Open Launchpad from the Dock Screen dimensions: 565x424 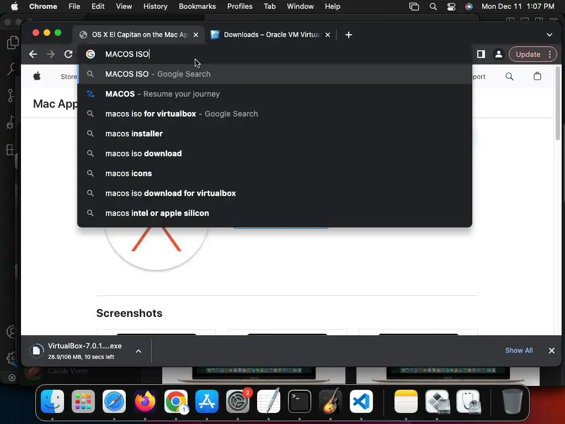click(x=83, y=401)
